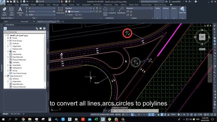
Task: Open the Active Drawing View dropdown
Action: click(25, 32)
